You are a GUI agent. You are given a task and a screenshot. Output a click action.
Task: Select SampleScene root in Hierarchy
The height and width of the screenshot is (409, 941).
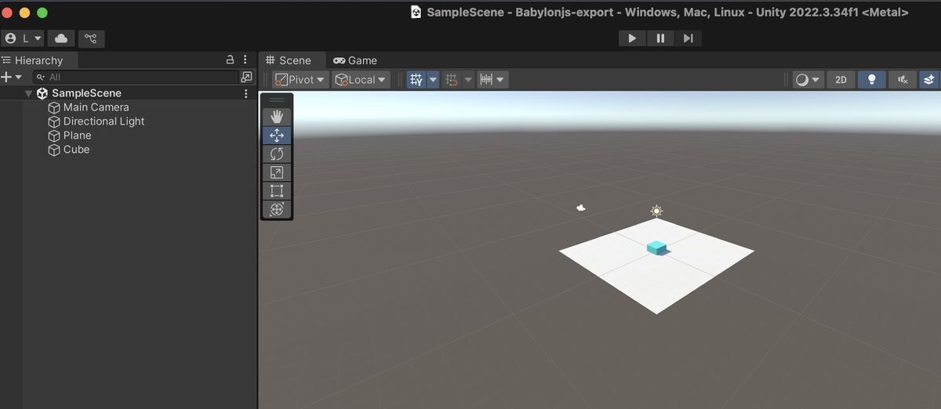(86, 93)
